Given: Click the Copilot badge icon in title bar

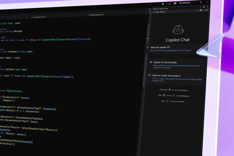Looking at the screenshot, I should point(175,3).
